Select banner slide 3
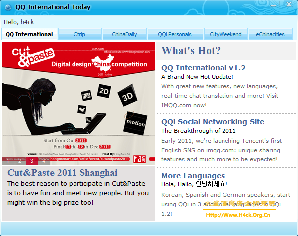 tap(32, 161)
